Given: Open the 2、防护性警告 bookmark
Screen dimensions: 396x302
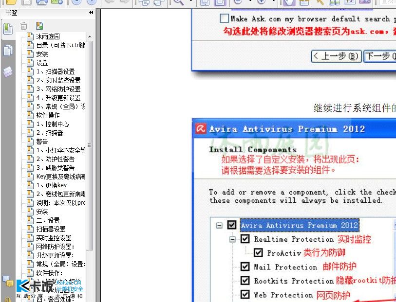Looking at the screenshot, I should [x=56, y=159].
